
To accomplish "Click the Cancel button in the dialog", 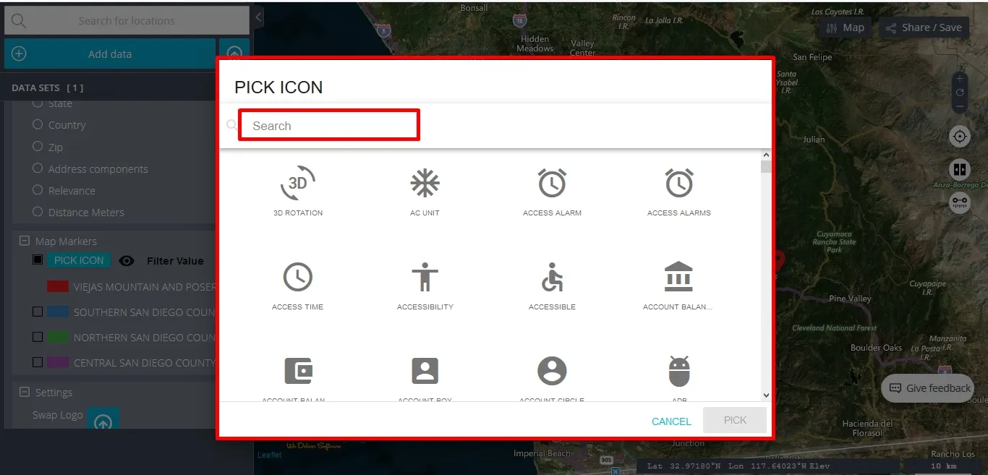I will point(671,421).
